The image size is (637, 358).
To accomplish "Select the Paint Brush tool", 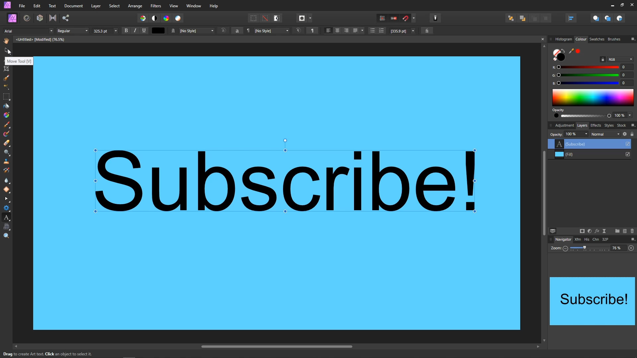I will (x=6, y=125).
